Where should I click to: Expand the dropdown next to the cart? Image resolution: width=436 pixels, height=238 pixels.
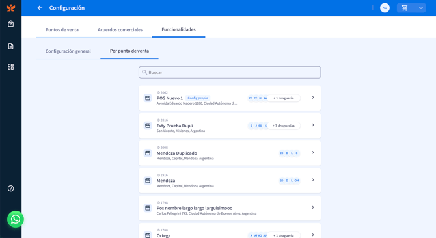(x=421, y=8)
